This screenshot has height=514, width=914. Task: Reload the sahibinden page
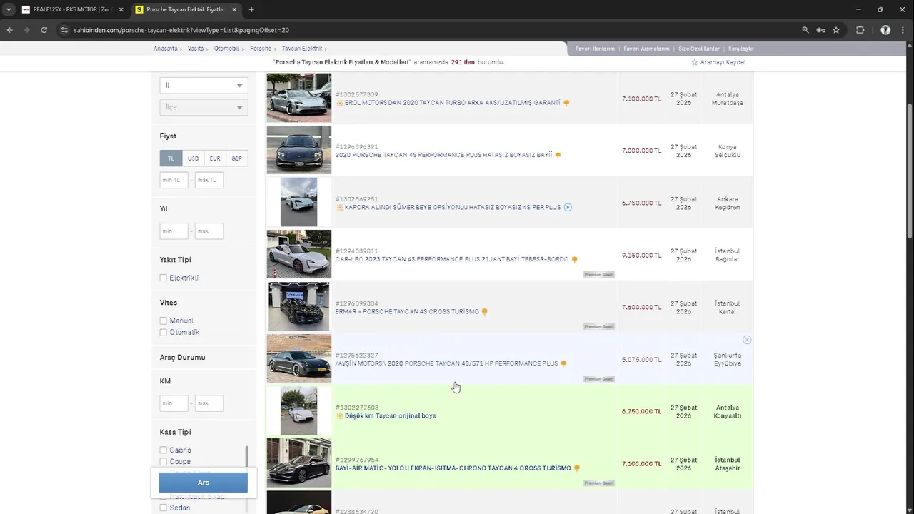44,30
